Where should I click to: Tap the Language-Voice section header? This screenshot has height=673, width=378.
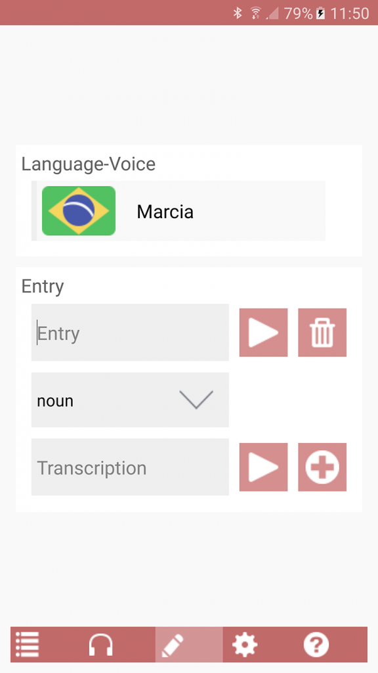(x=89, y=164)
